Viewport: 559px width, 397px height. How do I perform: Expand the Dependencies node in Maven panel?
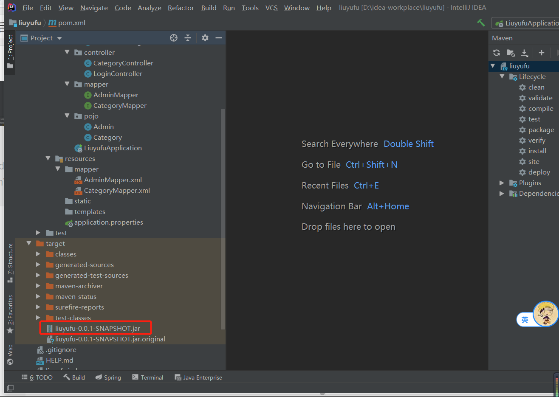[x=502, y=193]
